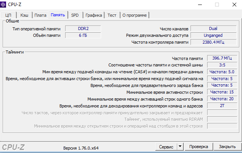
Task: Click the Частота: 5.0 CAS value
Action: click(x=222, y=72)
